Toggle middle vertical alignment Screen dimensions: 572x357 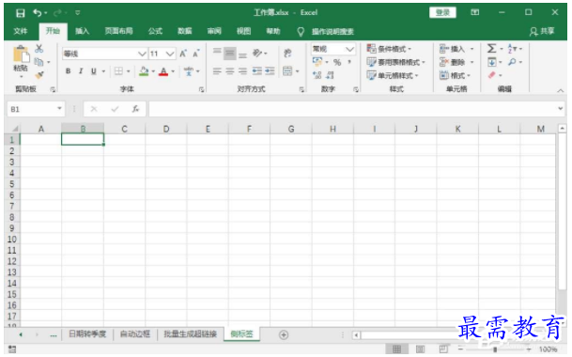click(230, 54)
